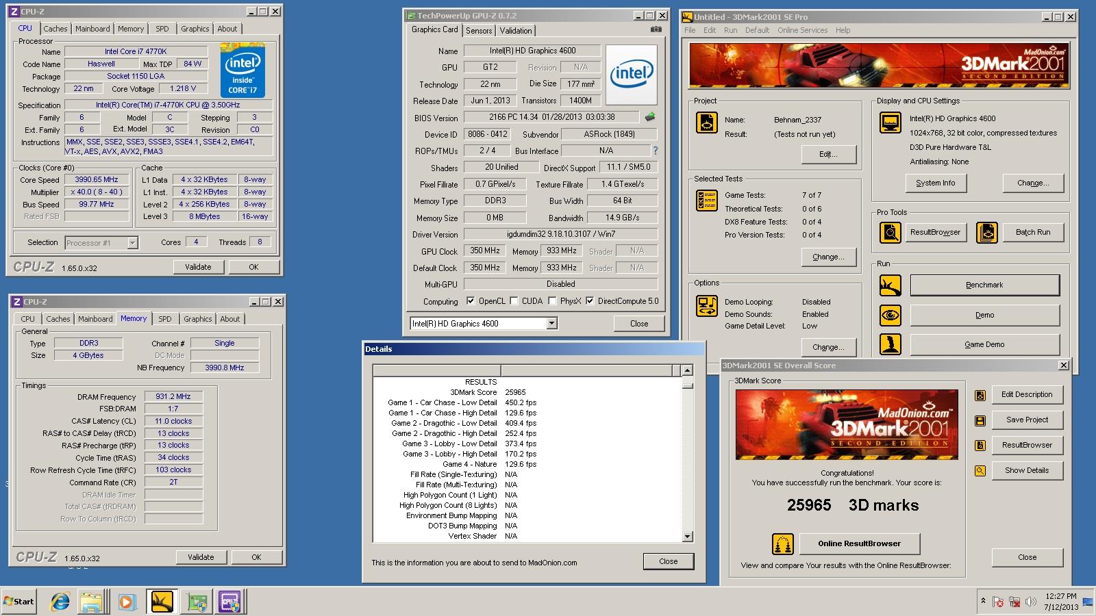Click the Change... button under Display settings
Viewport: 1096px width, 616px height.
(x=1033, y=183)
